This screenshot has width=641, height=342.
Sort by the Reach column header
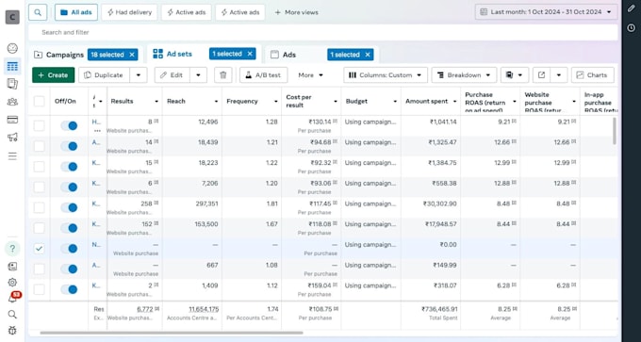point(176,102)
